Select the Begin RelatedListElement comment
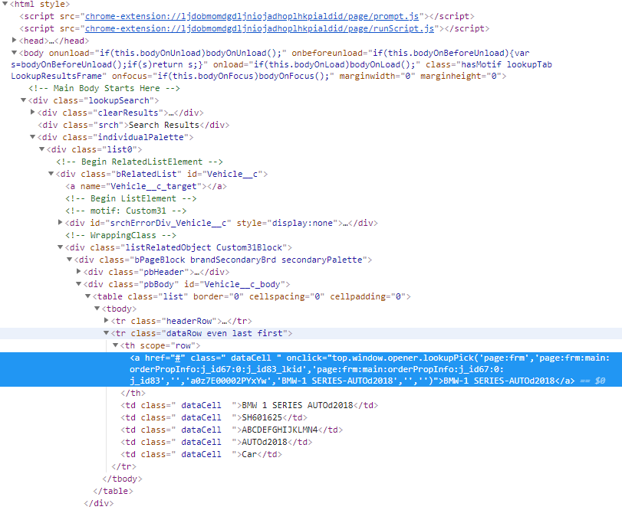Viewport: 622px width, 510px height. point(140,162)
